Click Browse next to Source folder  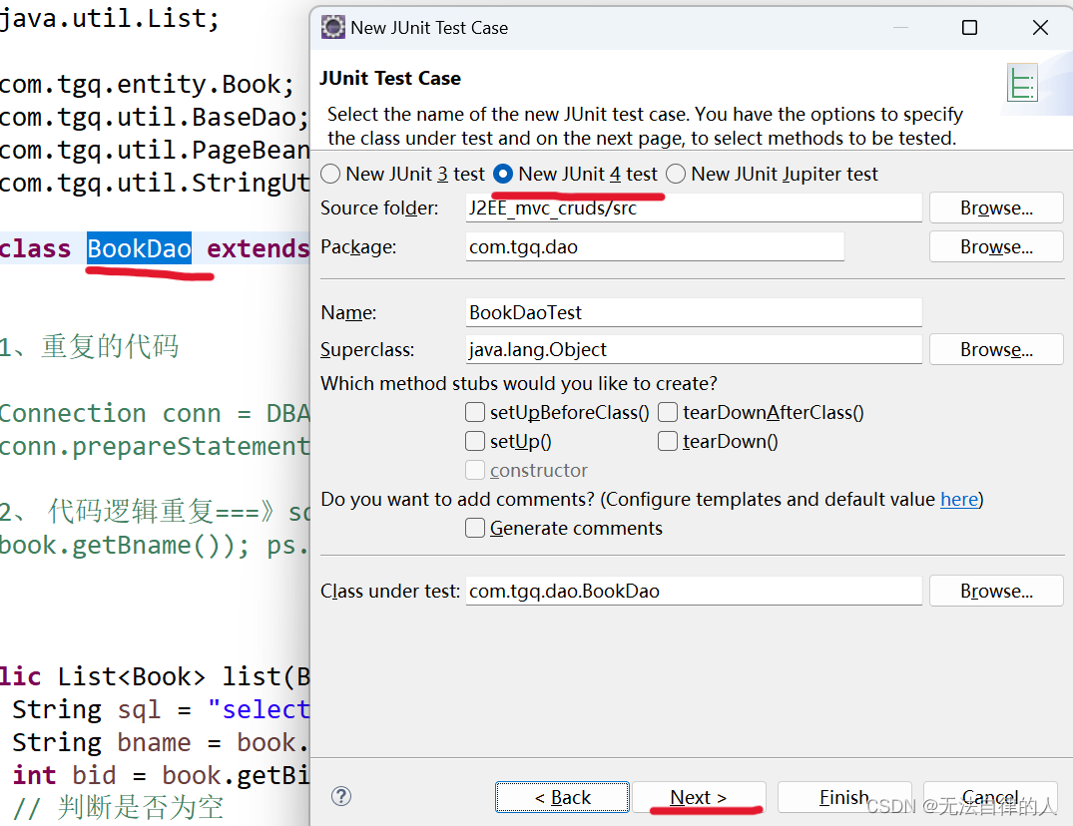995,207
